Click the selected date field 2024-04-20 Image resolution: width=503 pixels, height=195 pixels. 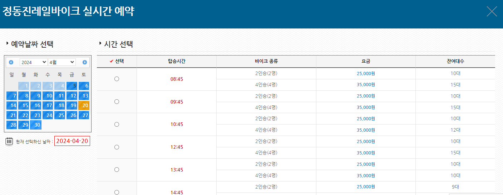72,141
